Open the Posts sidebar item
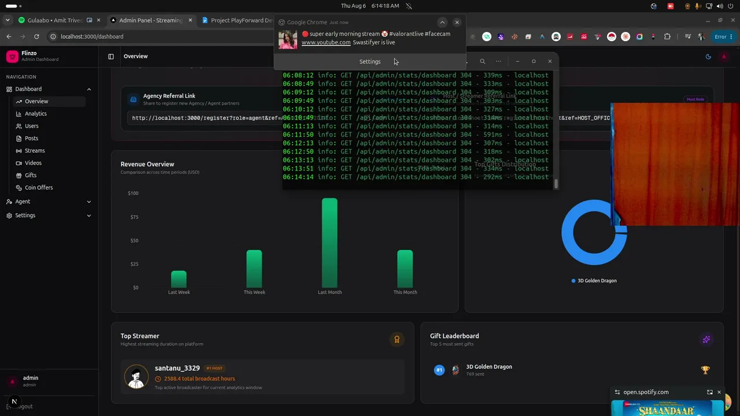The image size is (740, 416). pos(49,138)
